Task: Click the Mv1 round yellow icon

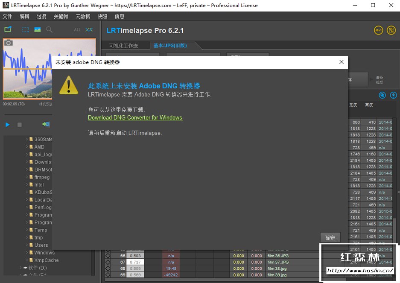Action: (x=379, y=30)
